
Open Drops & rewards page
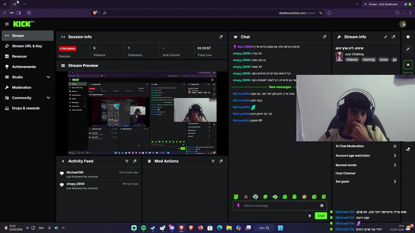28,108
